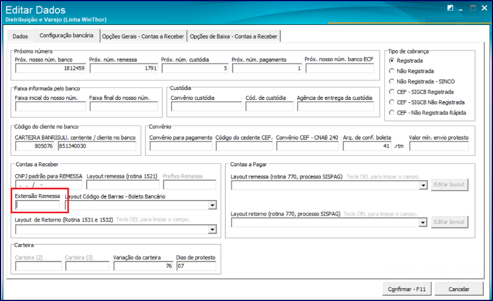
Task: Minimize the Editar Dados window
Action: point(460,9)
